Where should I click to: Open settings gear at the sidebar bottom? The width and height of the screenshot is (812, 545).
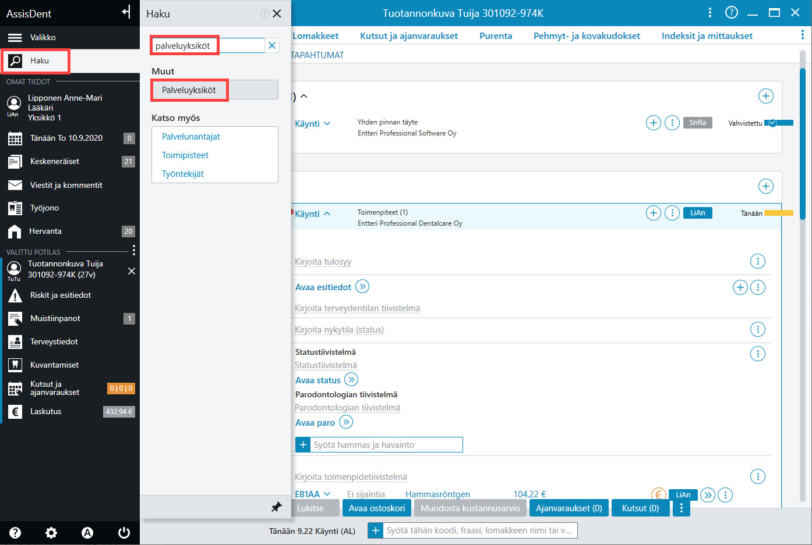pos(51,532)
